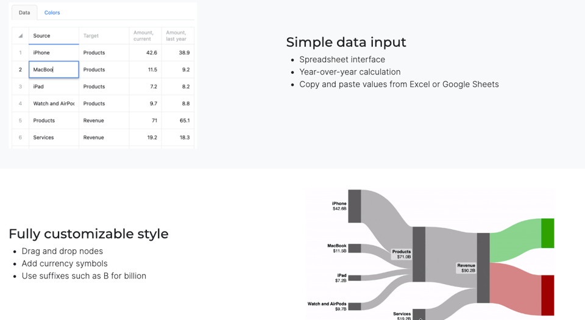This screenshot has width=585, height=320.
Task: Select the dark Products node bar
Action: [419, 254]
